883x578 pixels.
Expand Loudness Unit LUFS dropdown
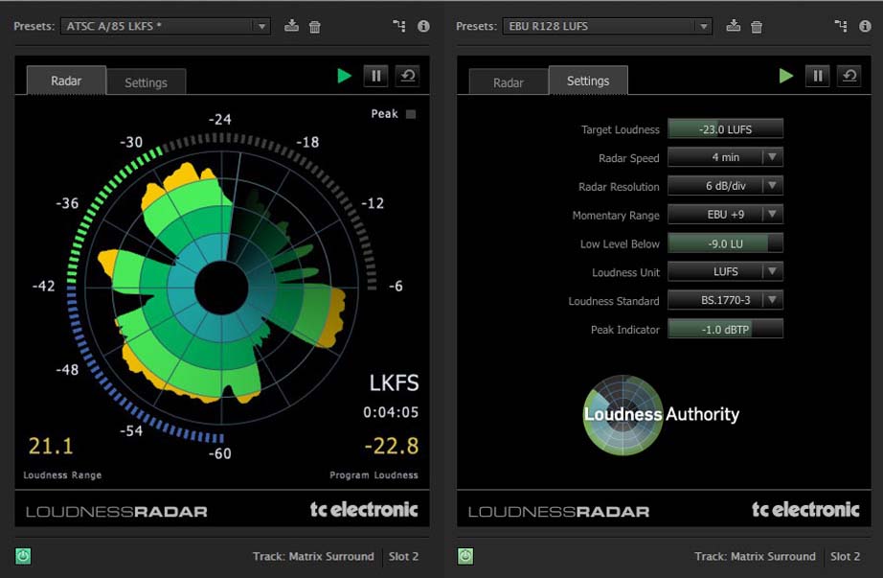tap(725, 271)
